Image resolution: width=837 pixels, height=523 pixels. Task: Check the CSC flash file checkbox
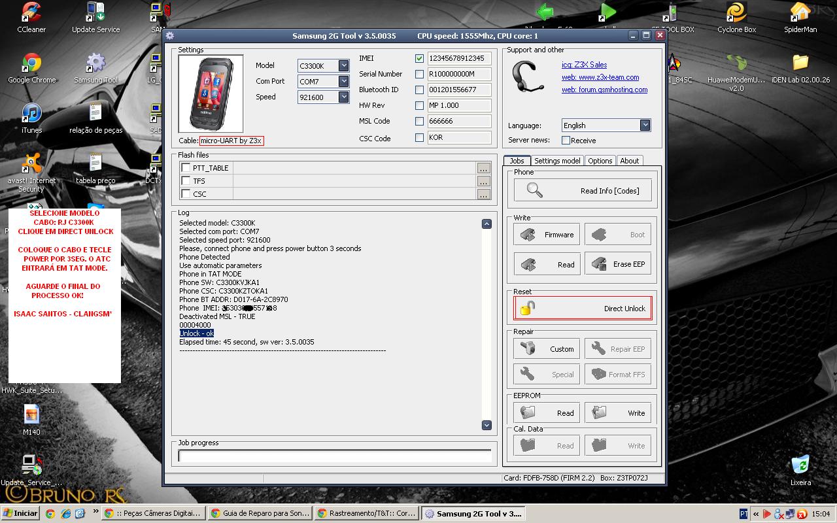pyautogui.click(x=186, y=194)
